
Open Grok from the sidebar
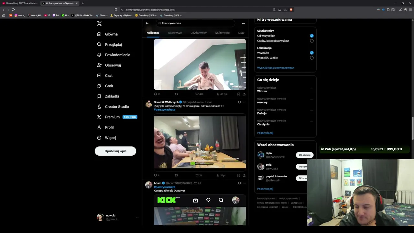pyautogui.click(x=105, y=86)
